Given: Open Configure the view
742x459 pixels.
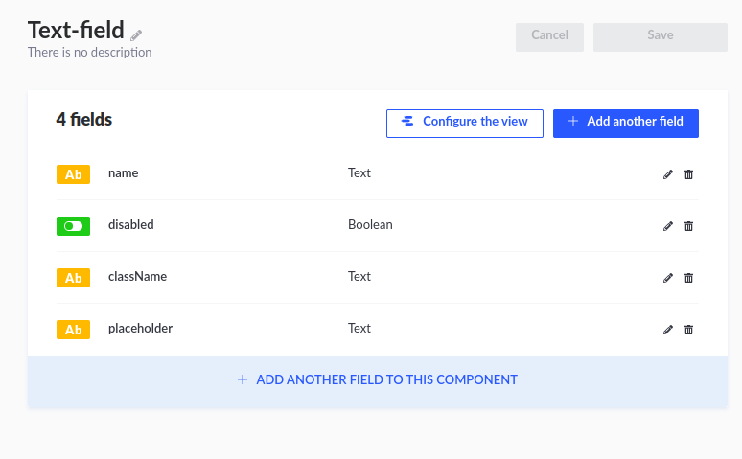Looking at the screenshot, I should [465, 124].
